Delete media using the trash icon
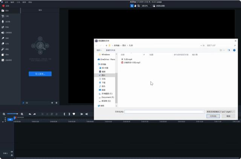This screenshot has height=159, width=241. (x=57, y=103)
